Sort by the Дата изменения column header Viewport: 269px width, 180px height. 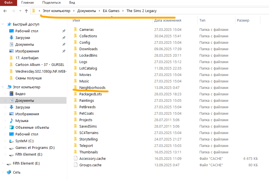[167, 20]
